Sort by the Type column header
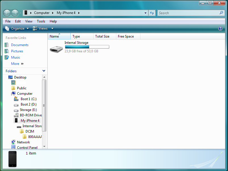This screenshot has width=228, height=171. 82,36
